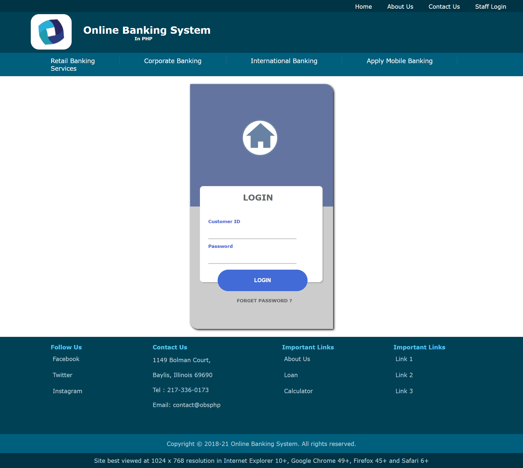Click the Tel : 217-336-0173 text
This screenshot has height=468, width=523.
pos(181,390)
